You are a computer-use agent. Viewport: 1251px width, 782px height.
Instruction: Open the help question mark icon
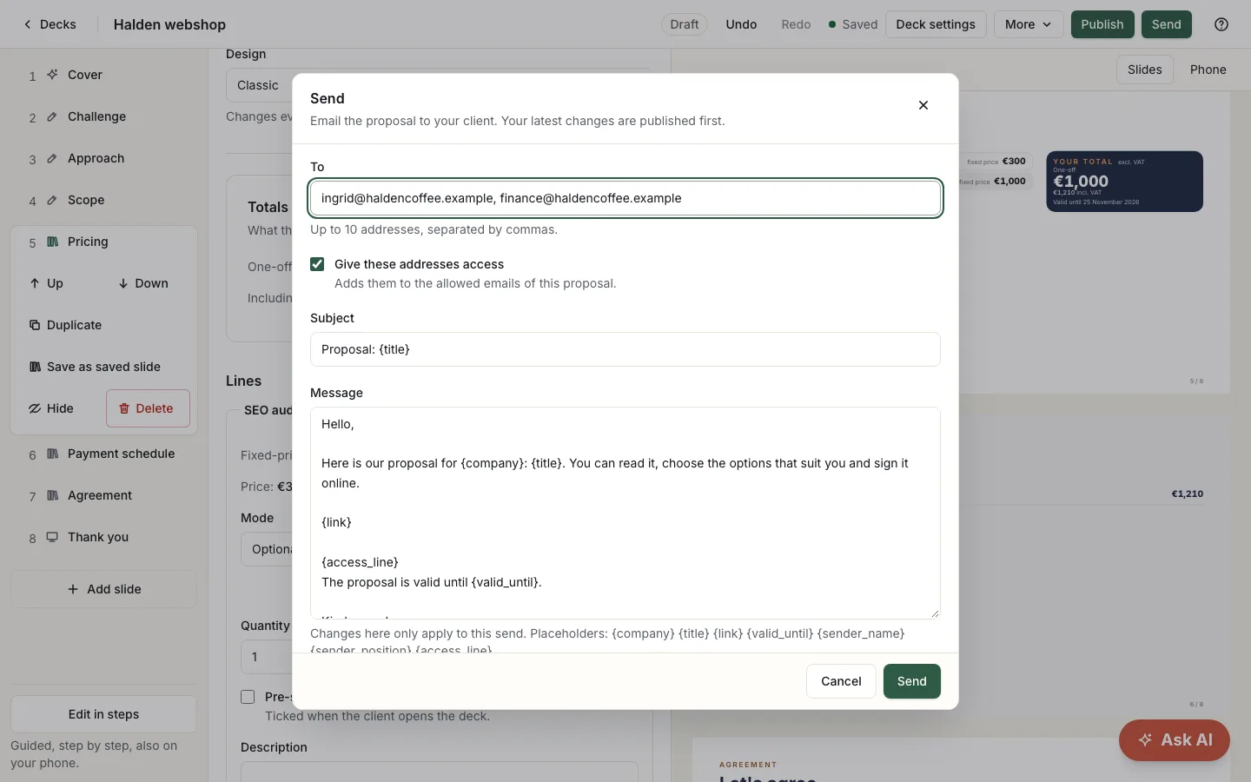pyautogui.click(x=1221, y=24)
